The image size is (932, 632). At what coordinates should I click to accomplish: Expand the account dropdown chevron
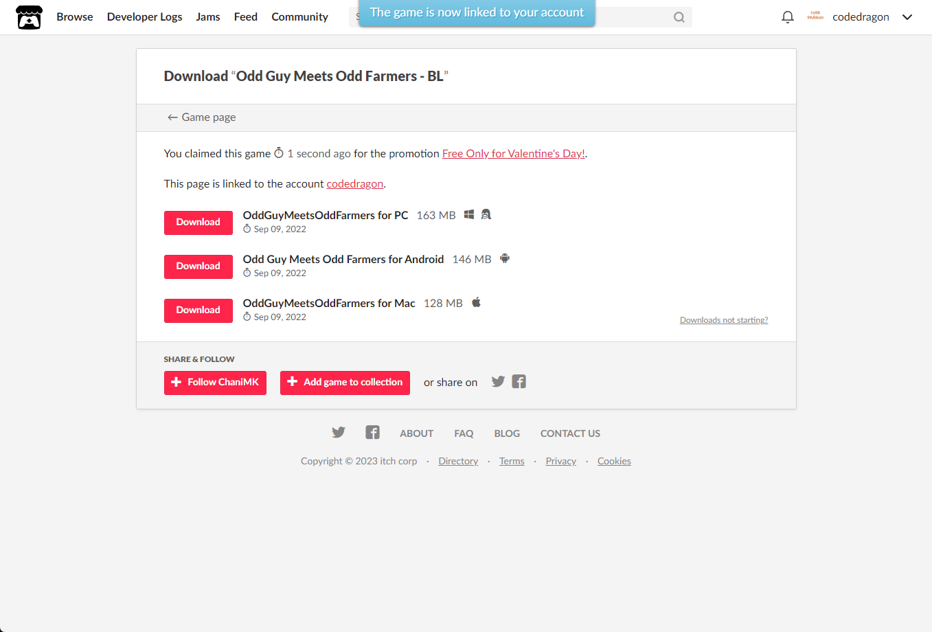[x=907, y=17]
